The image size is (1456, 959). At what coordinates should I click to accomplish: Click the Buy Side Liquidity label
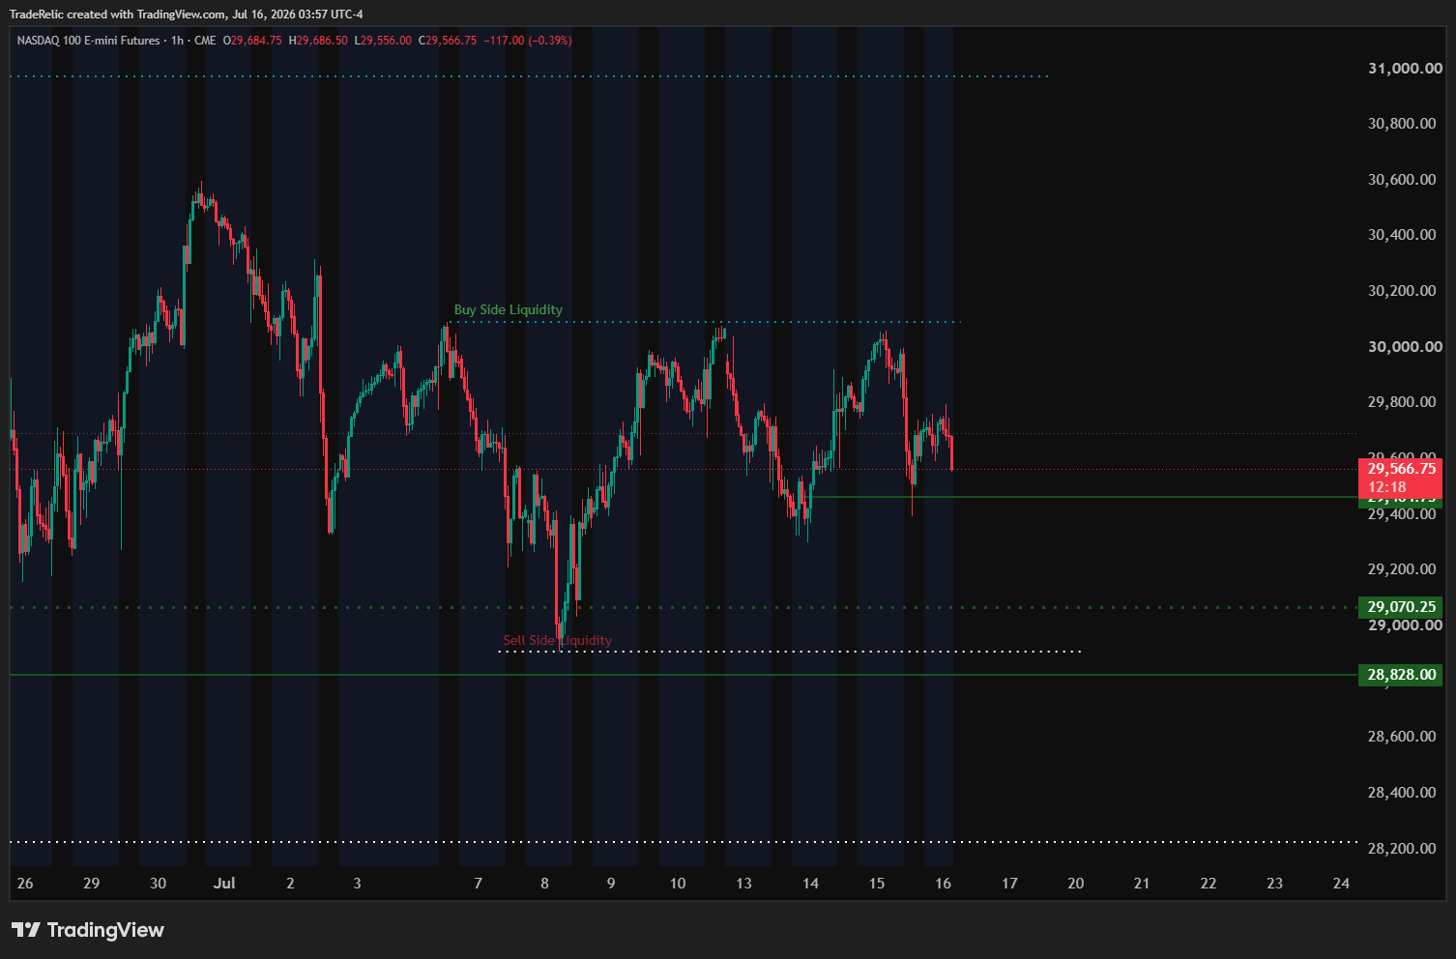(x=509, y=309)
